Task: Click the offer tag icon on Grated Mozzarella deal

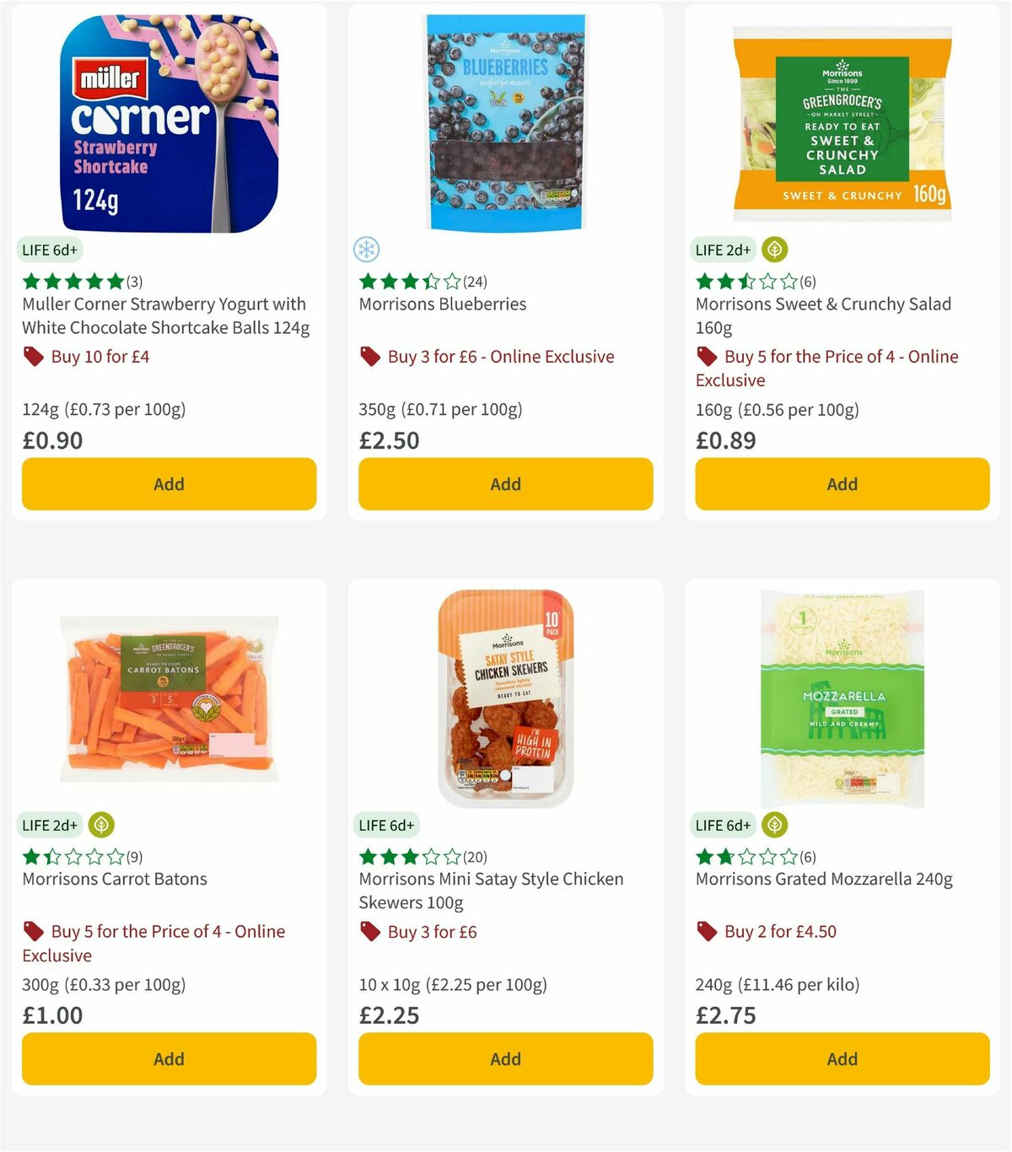Action: [x=707, y=932]
